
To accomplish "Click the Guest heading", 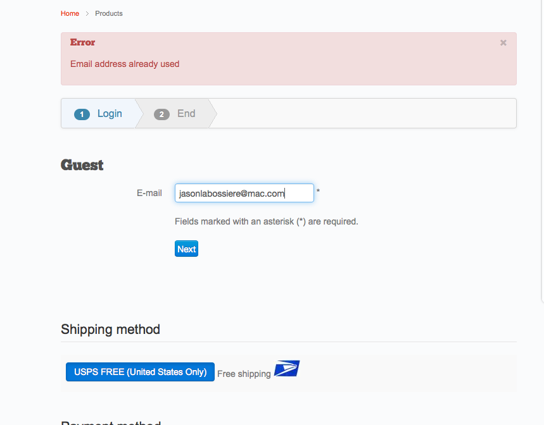I will [82, 165].
